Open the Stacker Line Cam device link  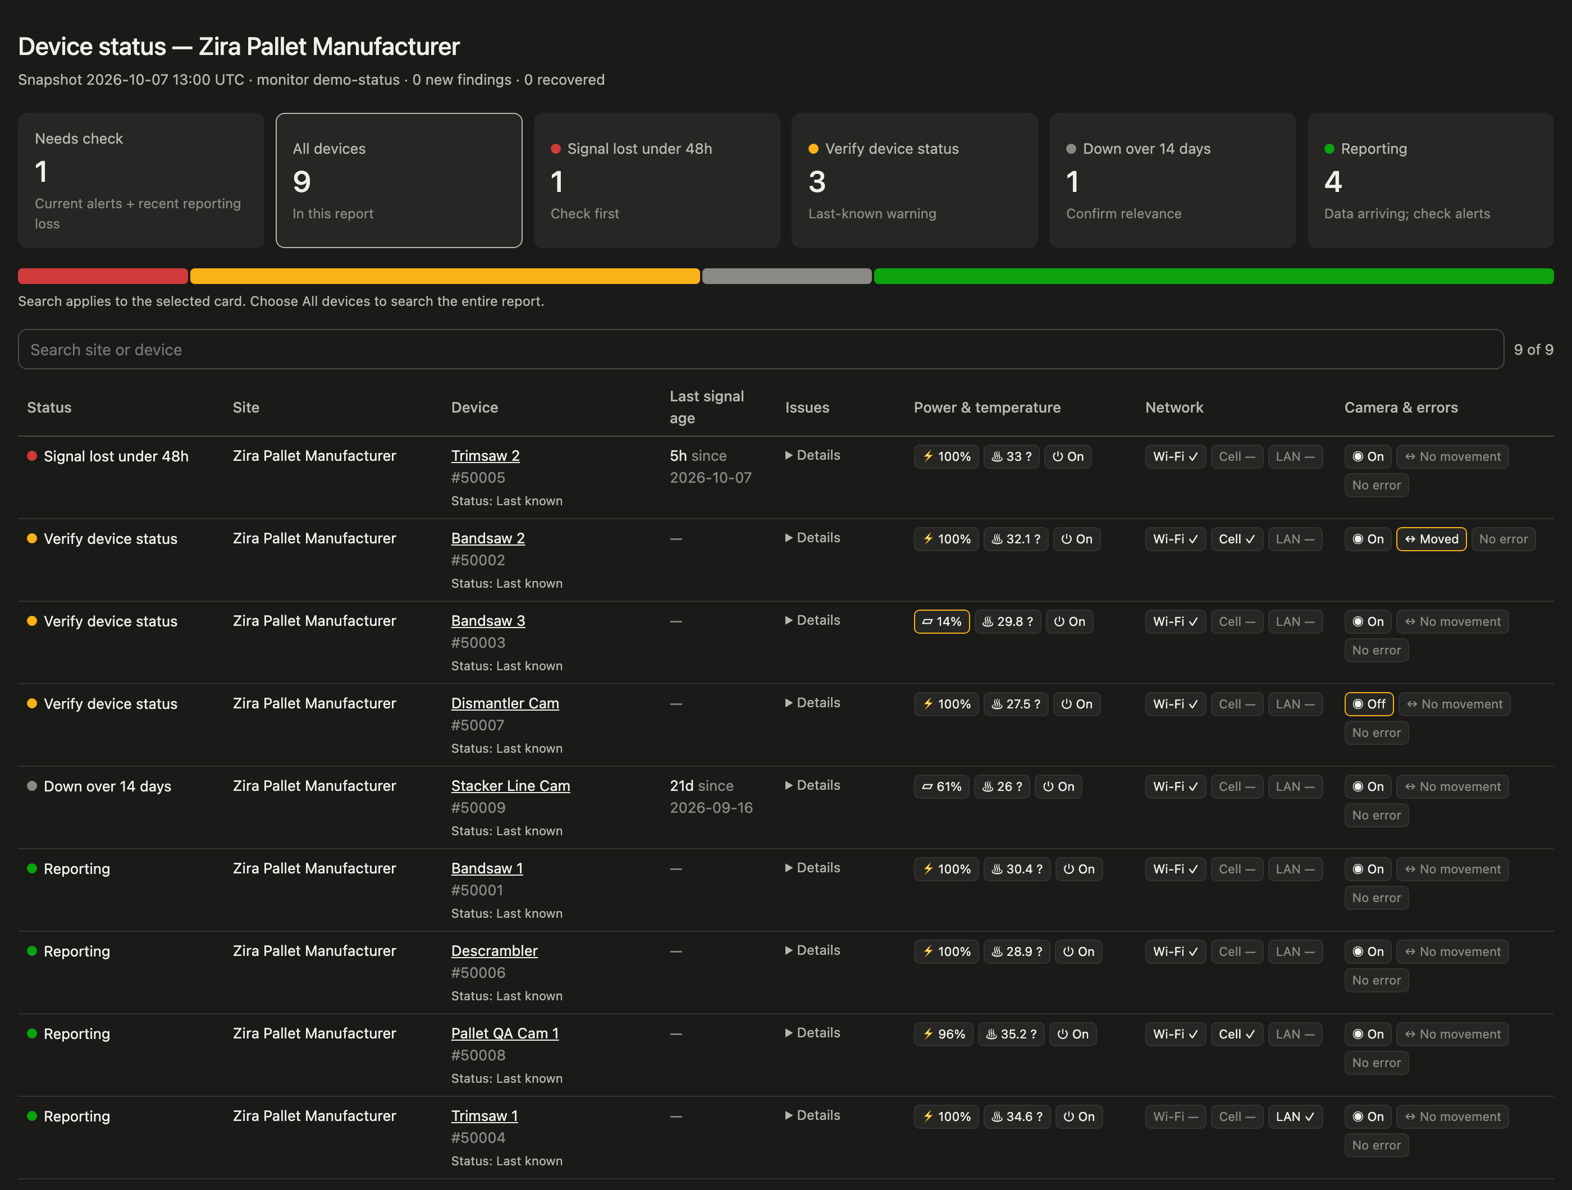coord(510,786)
